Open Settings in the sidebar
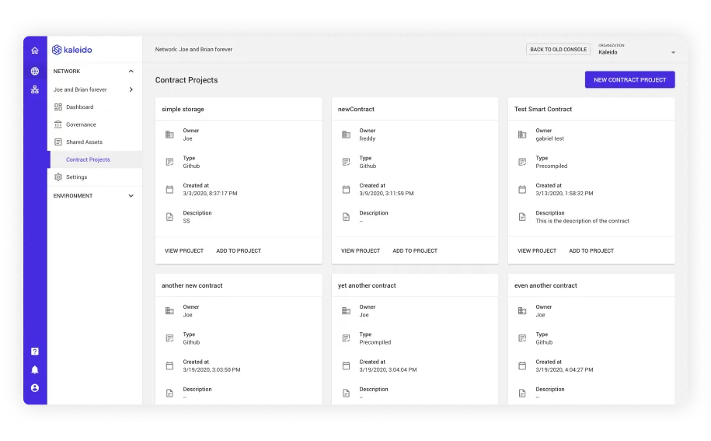This screenshot has height=441, width=711. pyautogui.click(x=95, y=177)
